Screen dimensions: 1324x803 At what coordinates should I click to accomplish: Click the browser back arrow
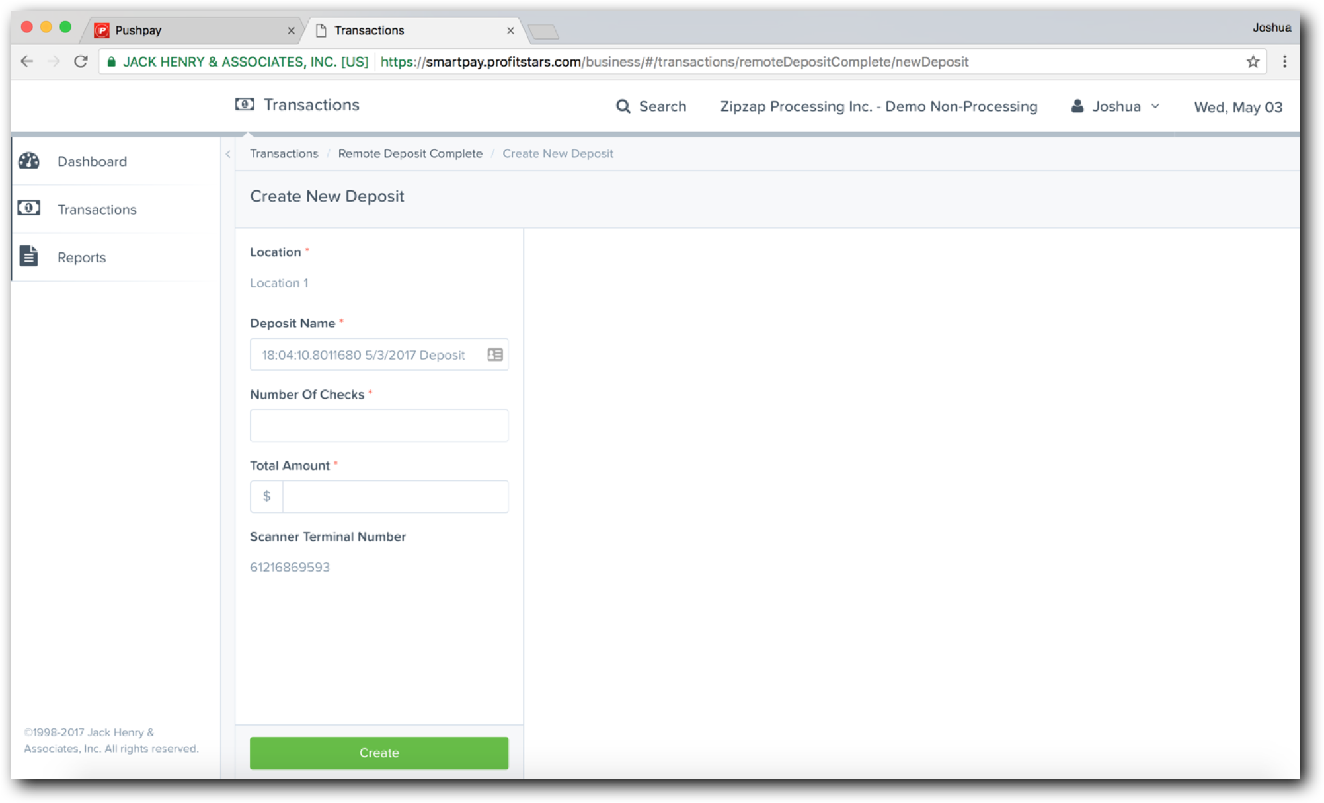(26, 61)
